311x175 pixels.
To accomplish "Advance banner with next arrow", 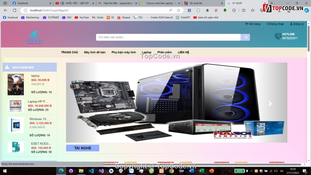I will (270, 104).
